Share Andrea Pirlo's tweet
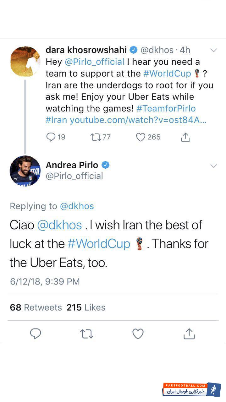This screenshot has width=226, height=402. click(189, 334)
